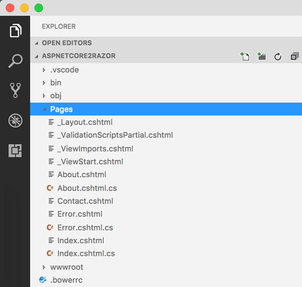Select the .vscode folder name
This screenshot has height=287, width=302.
pyautogui.click(x=65, y=70)
